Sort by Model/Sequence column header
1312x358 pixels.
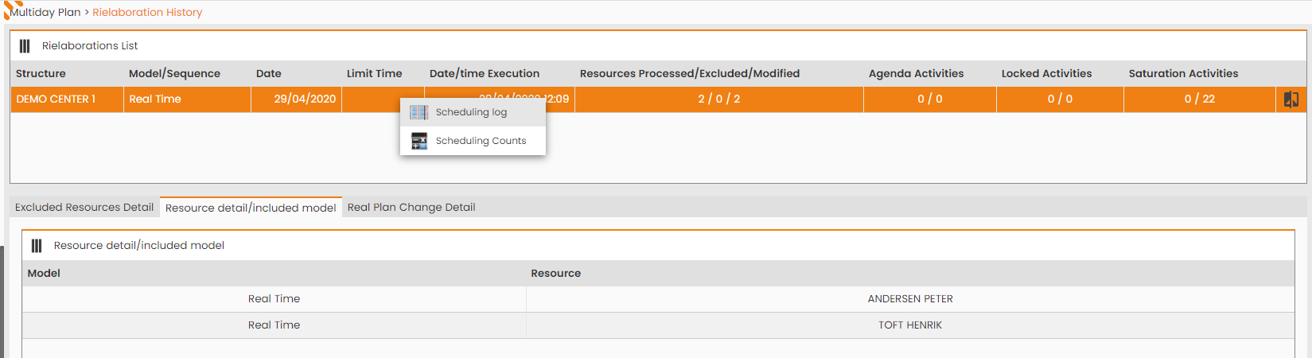(x=174, y=74)
